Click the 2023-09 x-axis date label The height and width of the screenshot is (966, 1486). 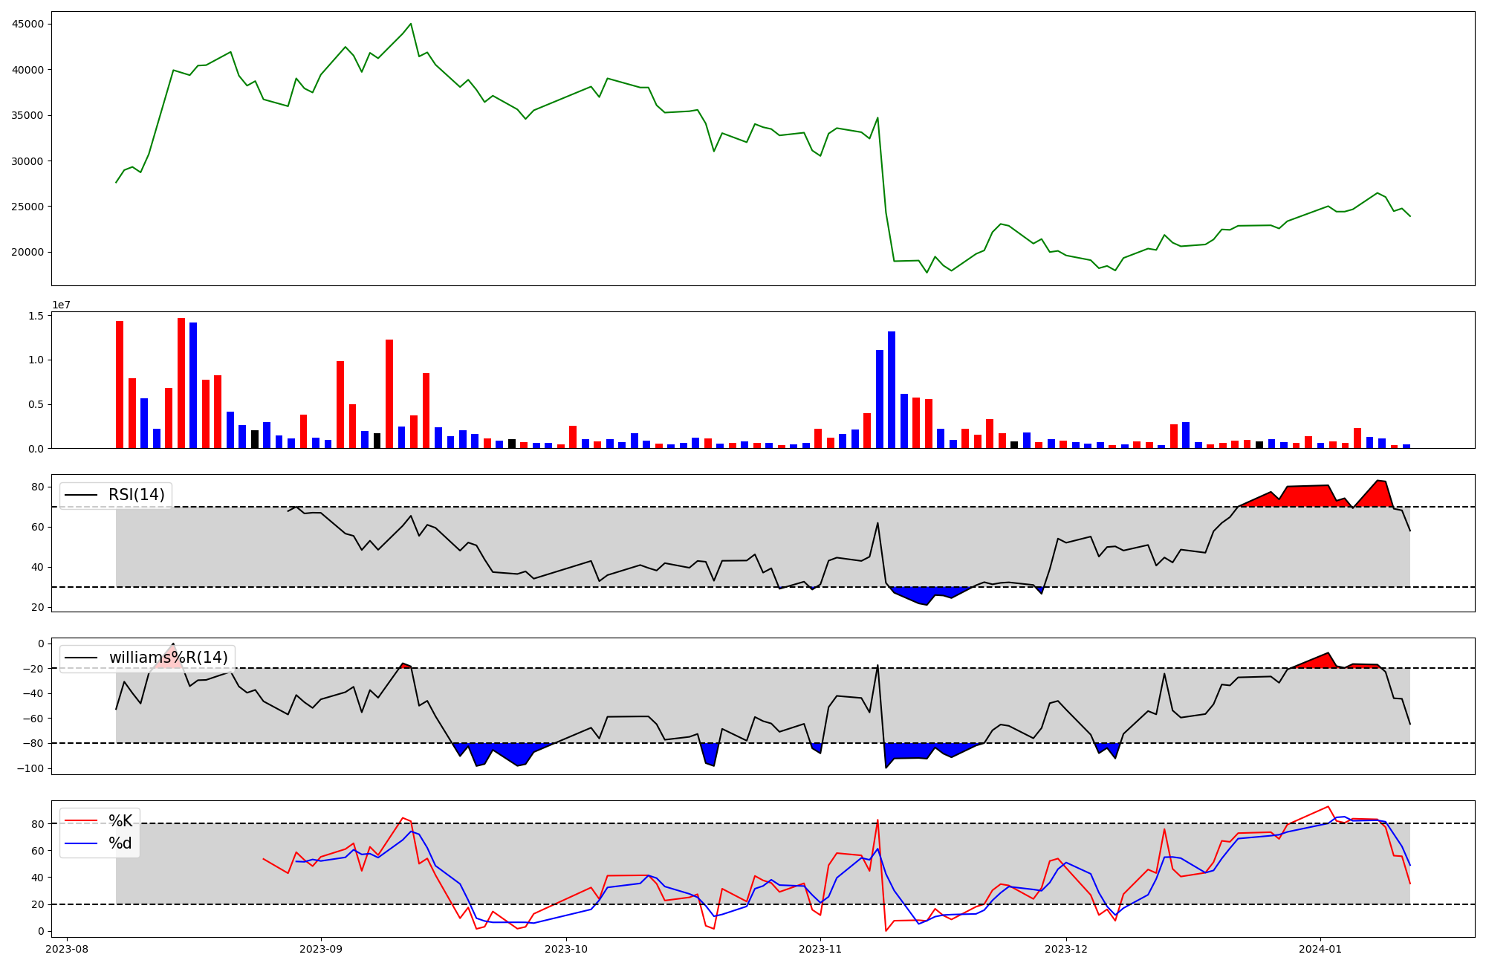(x=321, y=949)
